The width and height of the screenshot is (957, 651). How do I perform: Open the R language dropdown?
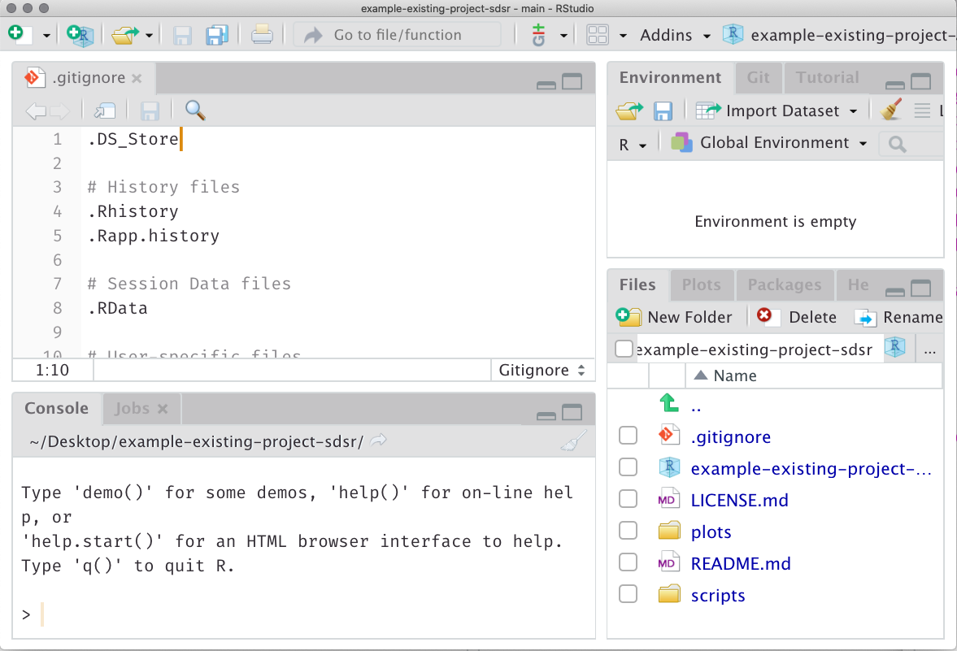(x=633, y=145)
